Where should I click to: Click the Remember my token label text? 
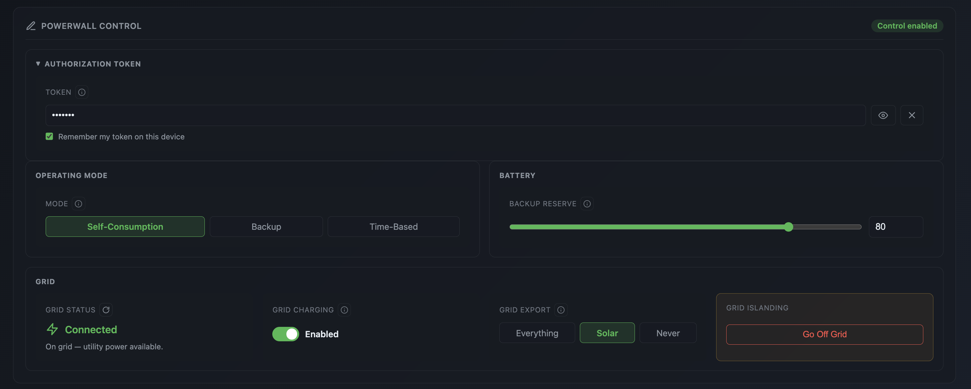pyautogui.click(x=122, y=137)
